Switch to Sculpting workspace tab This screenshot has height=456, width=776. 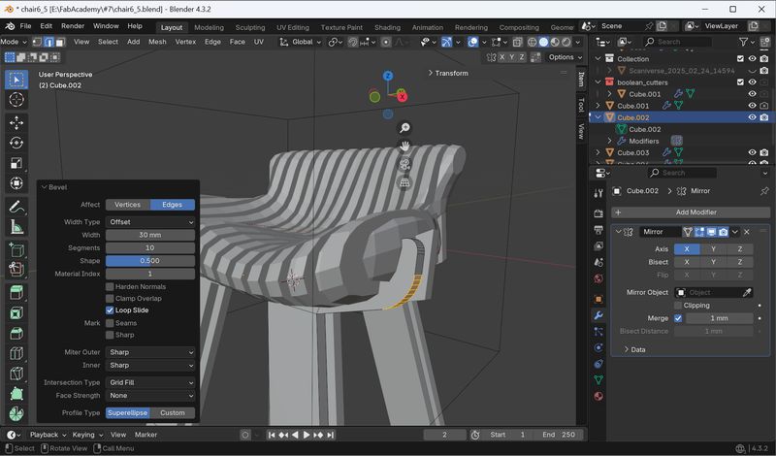[250, 27]
